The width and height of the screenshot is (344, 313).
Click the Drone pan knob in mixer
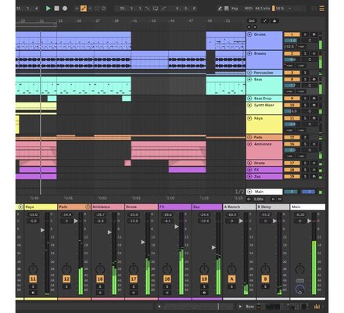point(134,269)
